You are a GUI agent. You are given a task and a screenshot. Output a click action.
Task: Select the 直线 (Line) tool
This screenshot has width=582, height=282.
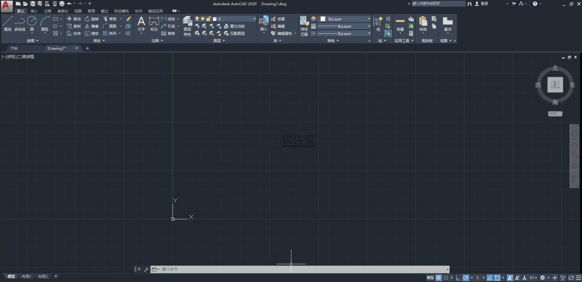pos(8,23)
